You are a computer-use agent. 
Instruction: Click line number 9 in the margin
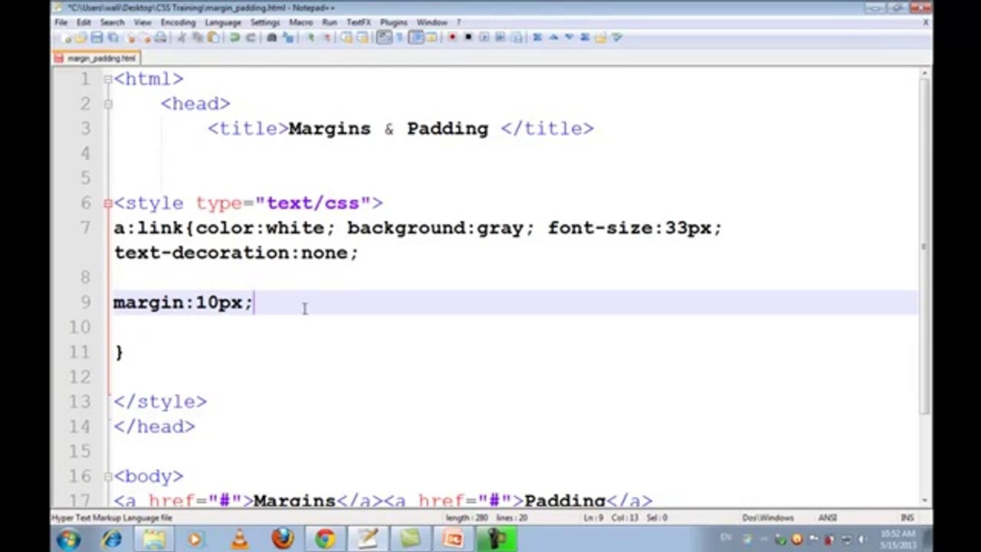pos(86,302)
